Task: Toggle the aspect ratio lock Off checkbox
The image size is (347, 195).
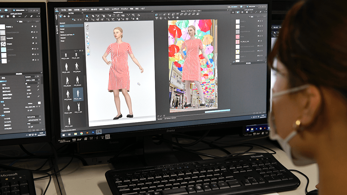Action: pos(28,93)
